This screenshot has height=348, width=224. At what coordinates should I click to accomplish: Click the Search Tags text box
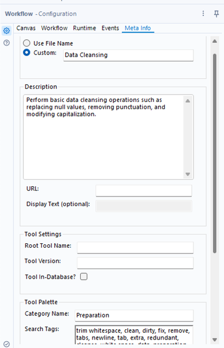(134, 334)
